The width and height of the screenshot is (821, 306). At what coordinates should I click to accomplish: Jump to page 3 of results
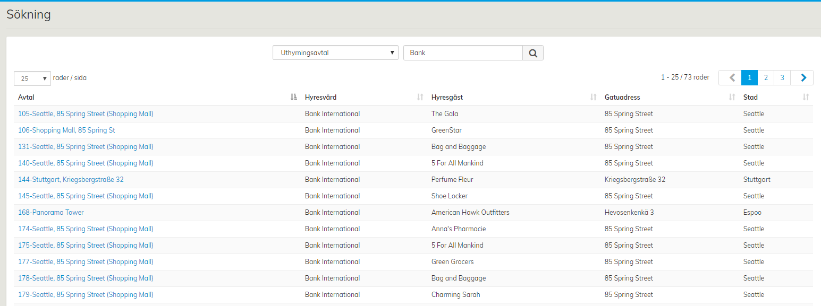pyautogui.click(x=782, y=77)
